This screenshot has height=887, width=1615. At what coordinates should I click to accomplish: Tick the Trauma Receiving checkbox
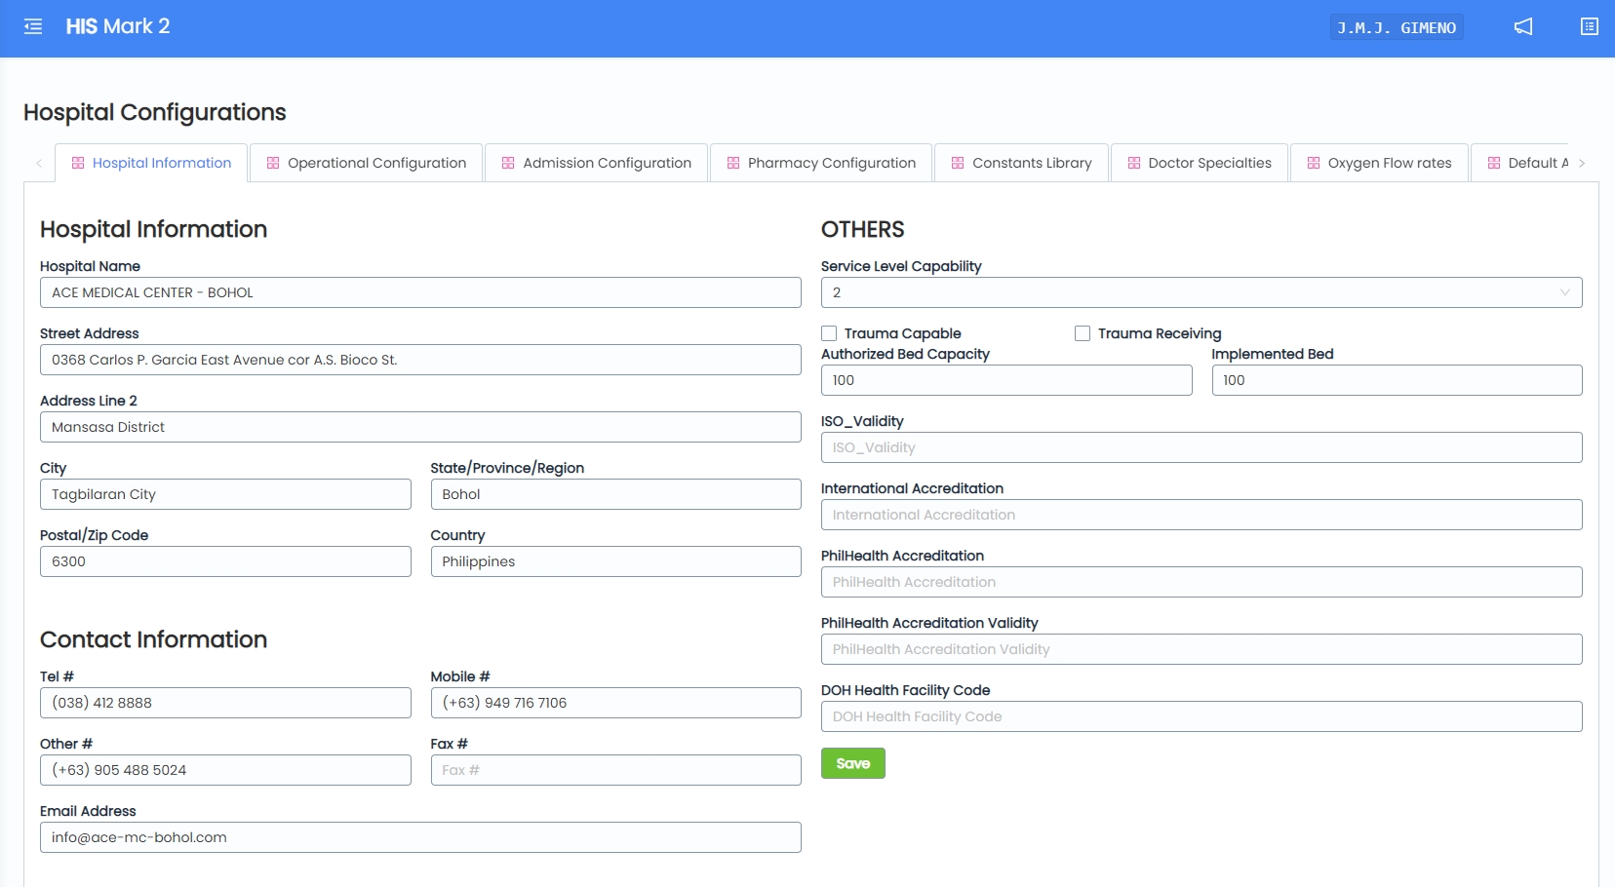tap(1083, 333)
